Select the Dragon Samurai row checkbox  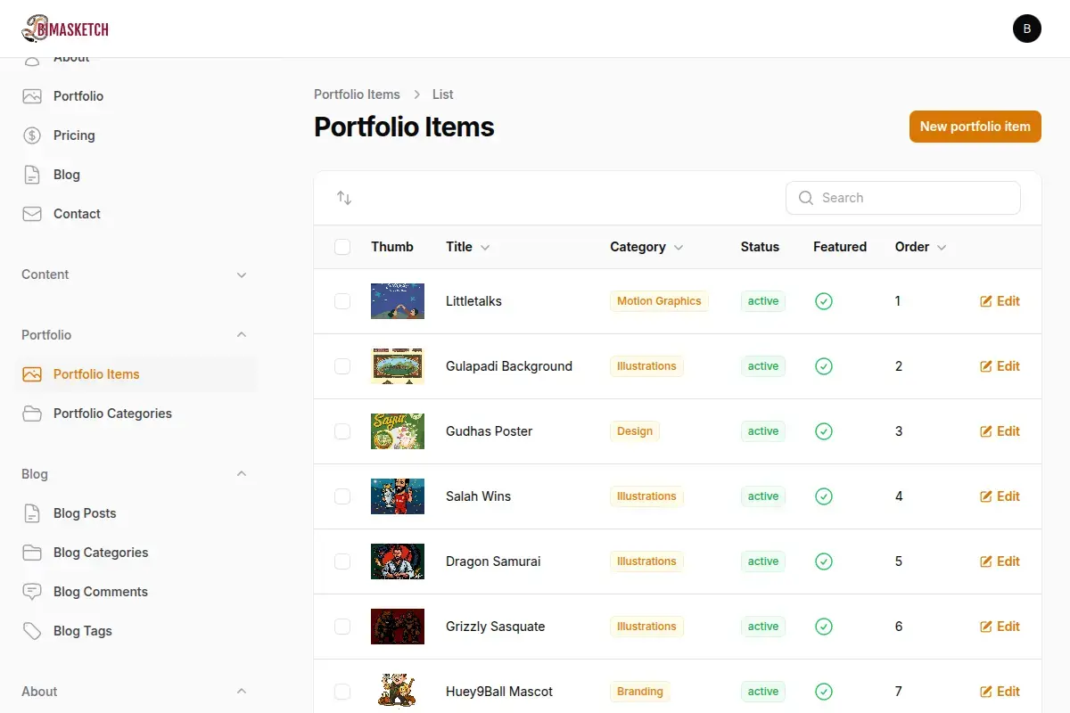(x=342, y=561)
